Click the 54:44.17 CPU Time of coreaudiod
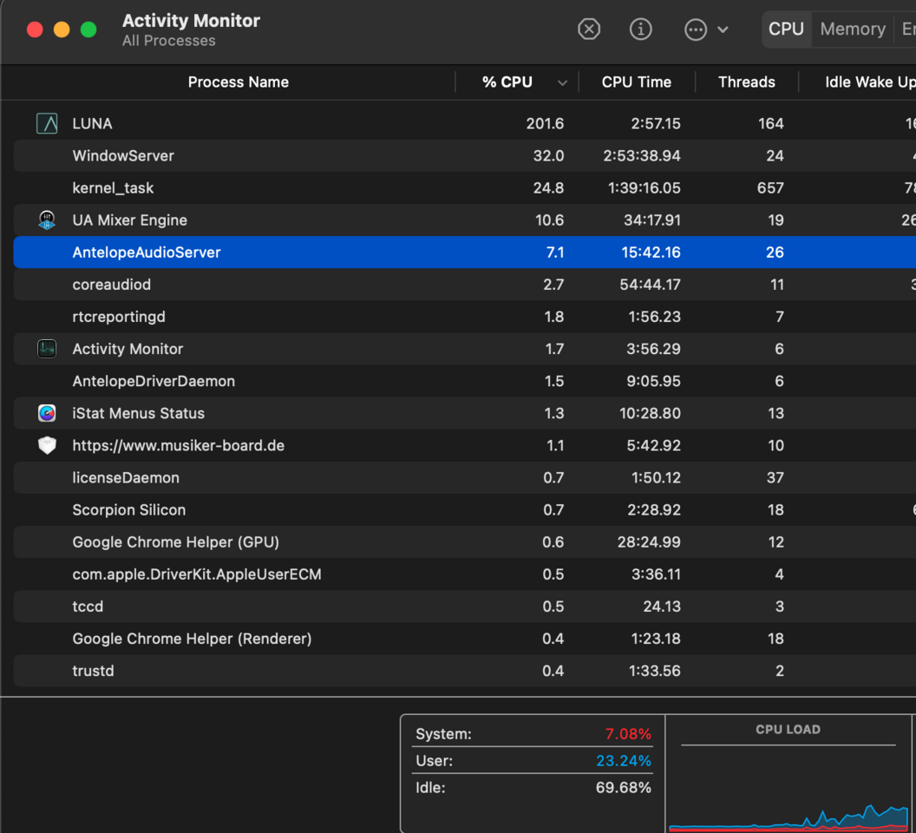916x833 pixels. 650,284
